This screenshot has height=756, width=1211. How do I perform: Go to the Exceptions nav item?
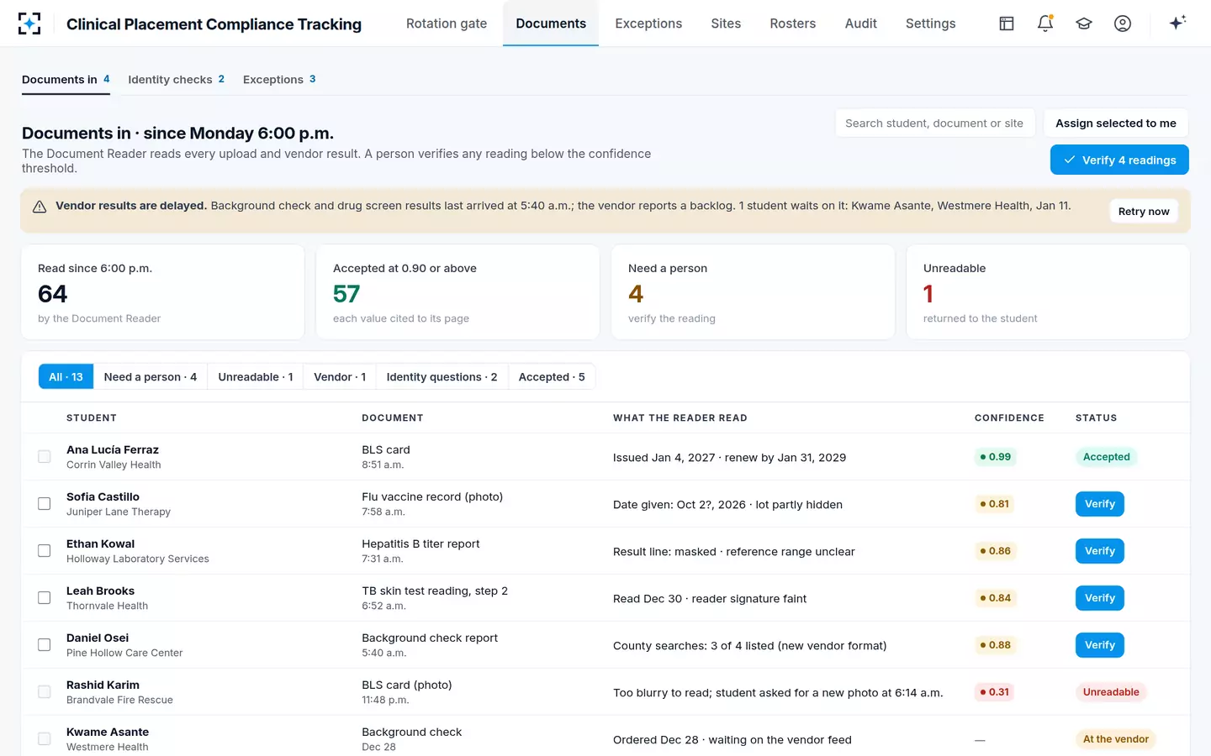[x=648, y=24]
